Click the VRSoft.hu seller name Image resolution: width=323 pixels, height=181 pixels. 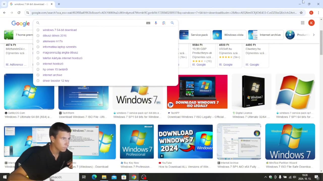[226, 49]
